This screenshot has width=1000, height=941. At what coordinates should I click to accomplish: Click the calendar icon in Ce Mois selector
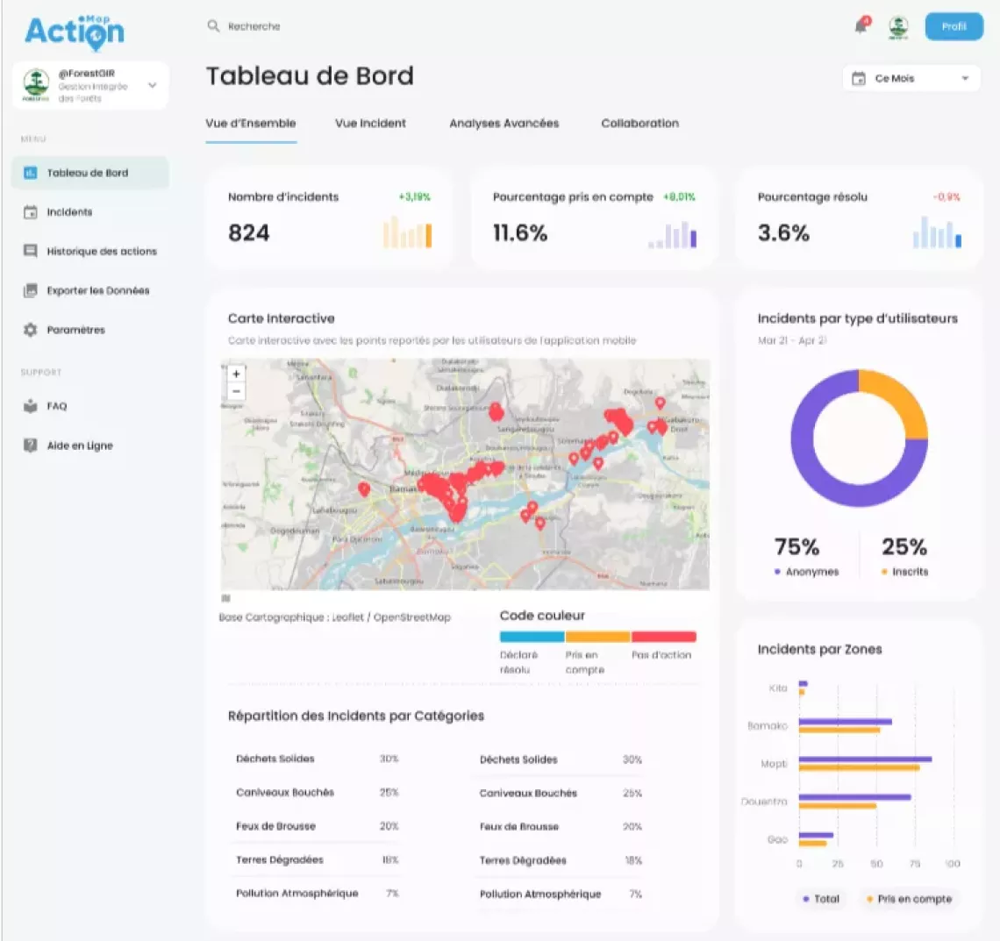[859, 78]
